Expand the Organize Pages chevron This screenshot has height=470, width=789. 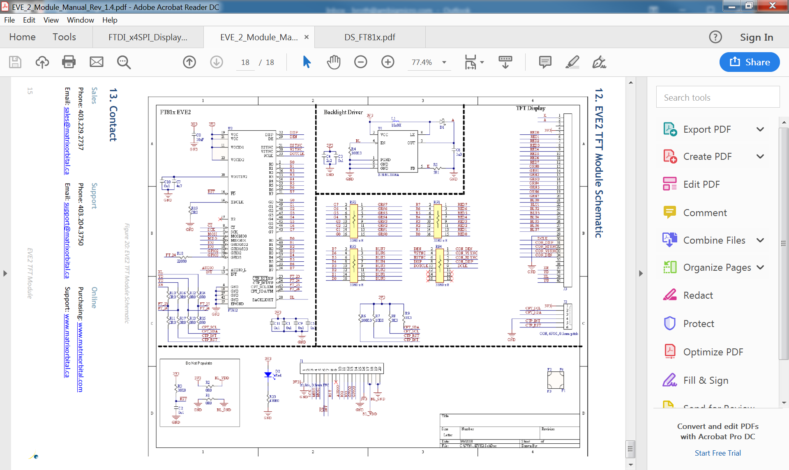point(760,267)
